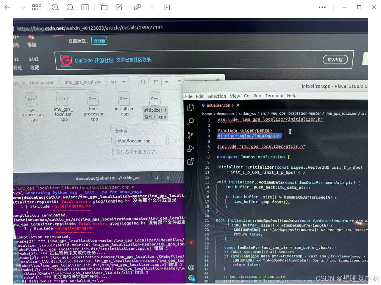This screenshot has height=285, width=381.
Task: Open the Terminal menu in VS Code
Action: pos(274,96)
